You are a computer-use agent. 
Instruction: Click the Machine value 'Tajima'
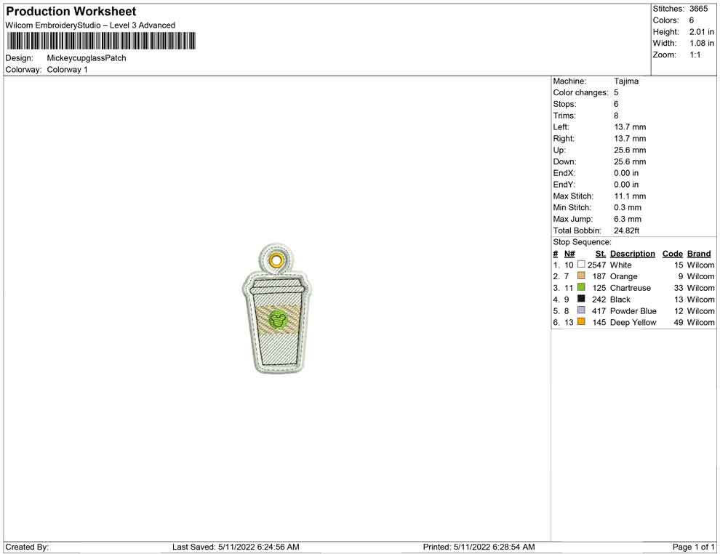[626, 81]
